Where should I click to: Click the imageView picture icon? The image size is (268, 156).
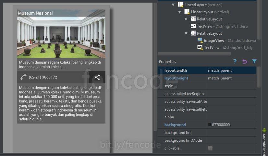coord(200,40)
